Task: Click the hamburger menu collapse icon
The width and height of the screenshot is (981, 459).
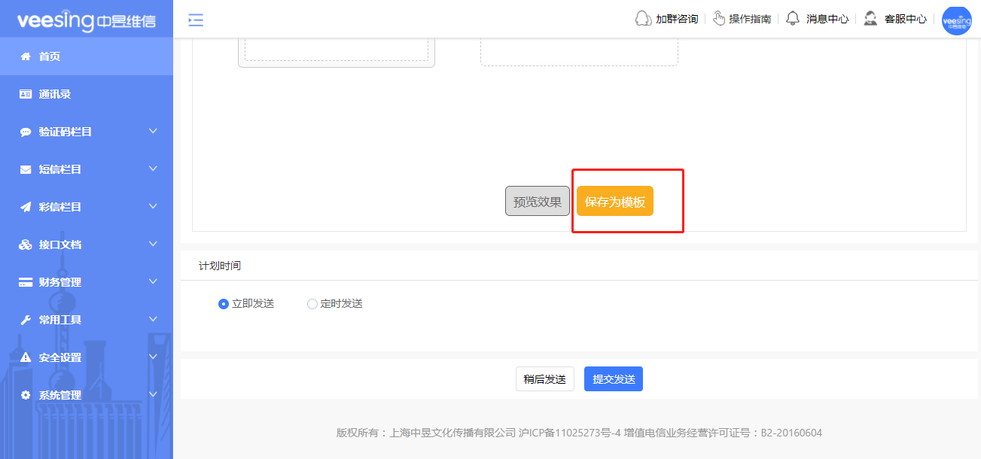Action: tap(196, 20)
